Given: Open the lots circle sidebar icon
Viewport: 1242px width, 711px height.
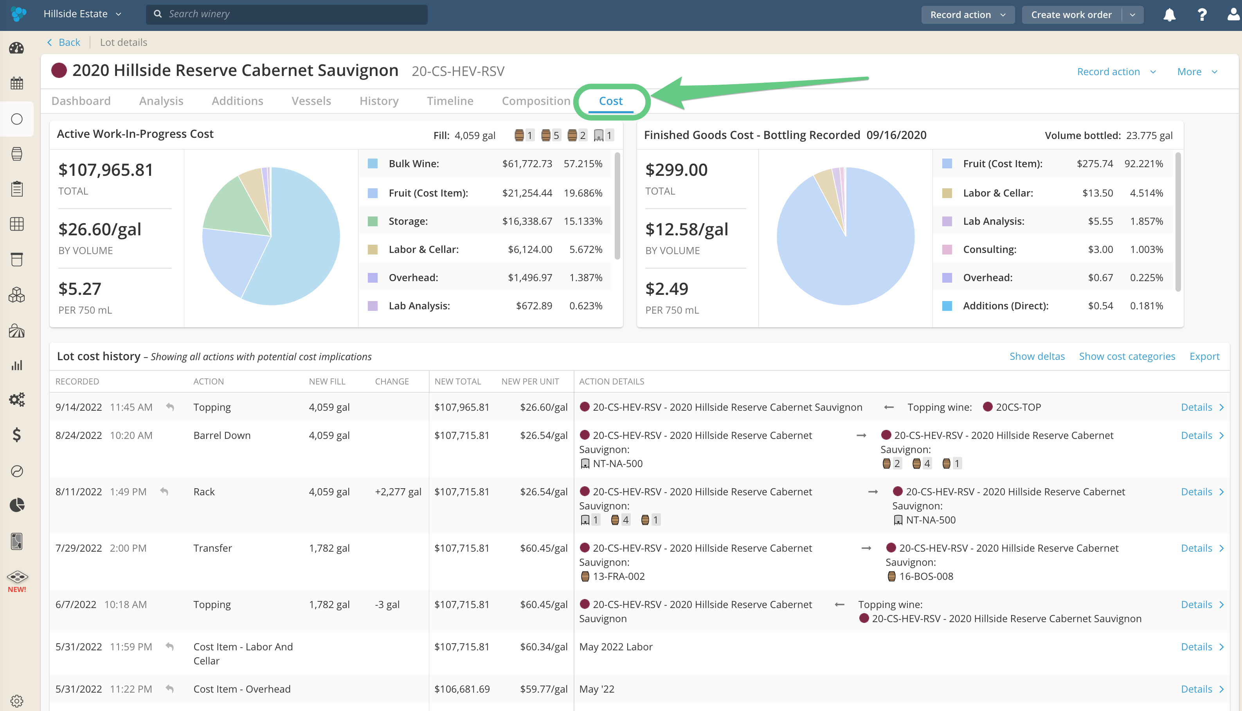Looking at the screenshot, I should [16, 119].
